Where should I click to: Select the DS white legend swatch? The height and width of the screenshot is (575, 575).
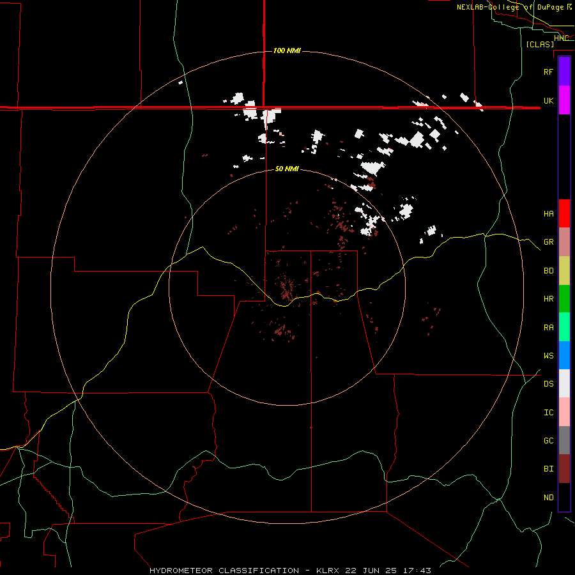564,383
